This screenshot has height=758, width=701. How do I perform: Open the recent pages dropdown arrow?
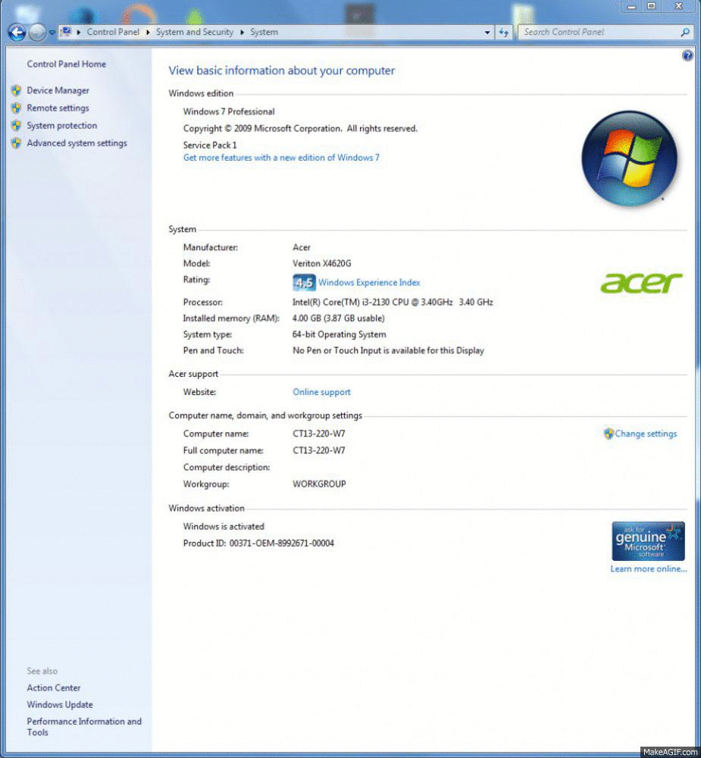[x=52, y=33]
